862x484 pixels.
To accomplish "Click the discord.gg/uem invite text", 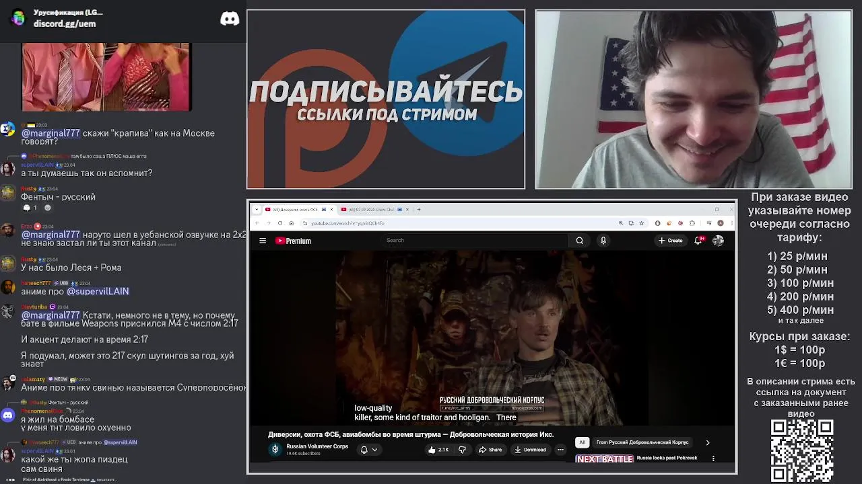I will point(65,24).
